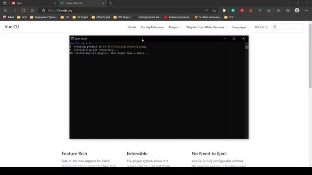This screenshot has width=312, height=175.
Task: Maximize the npm install terminal window
Action: (x=234, y=39)
